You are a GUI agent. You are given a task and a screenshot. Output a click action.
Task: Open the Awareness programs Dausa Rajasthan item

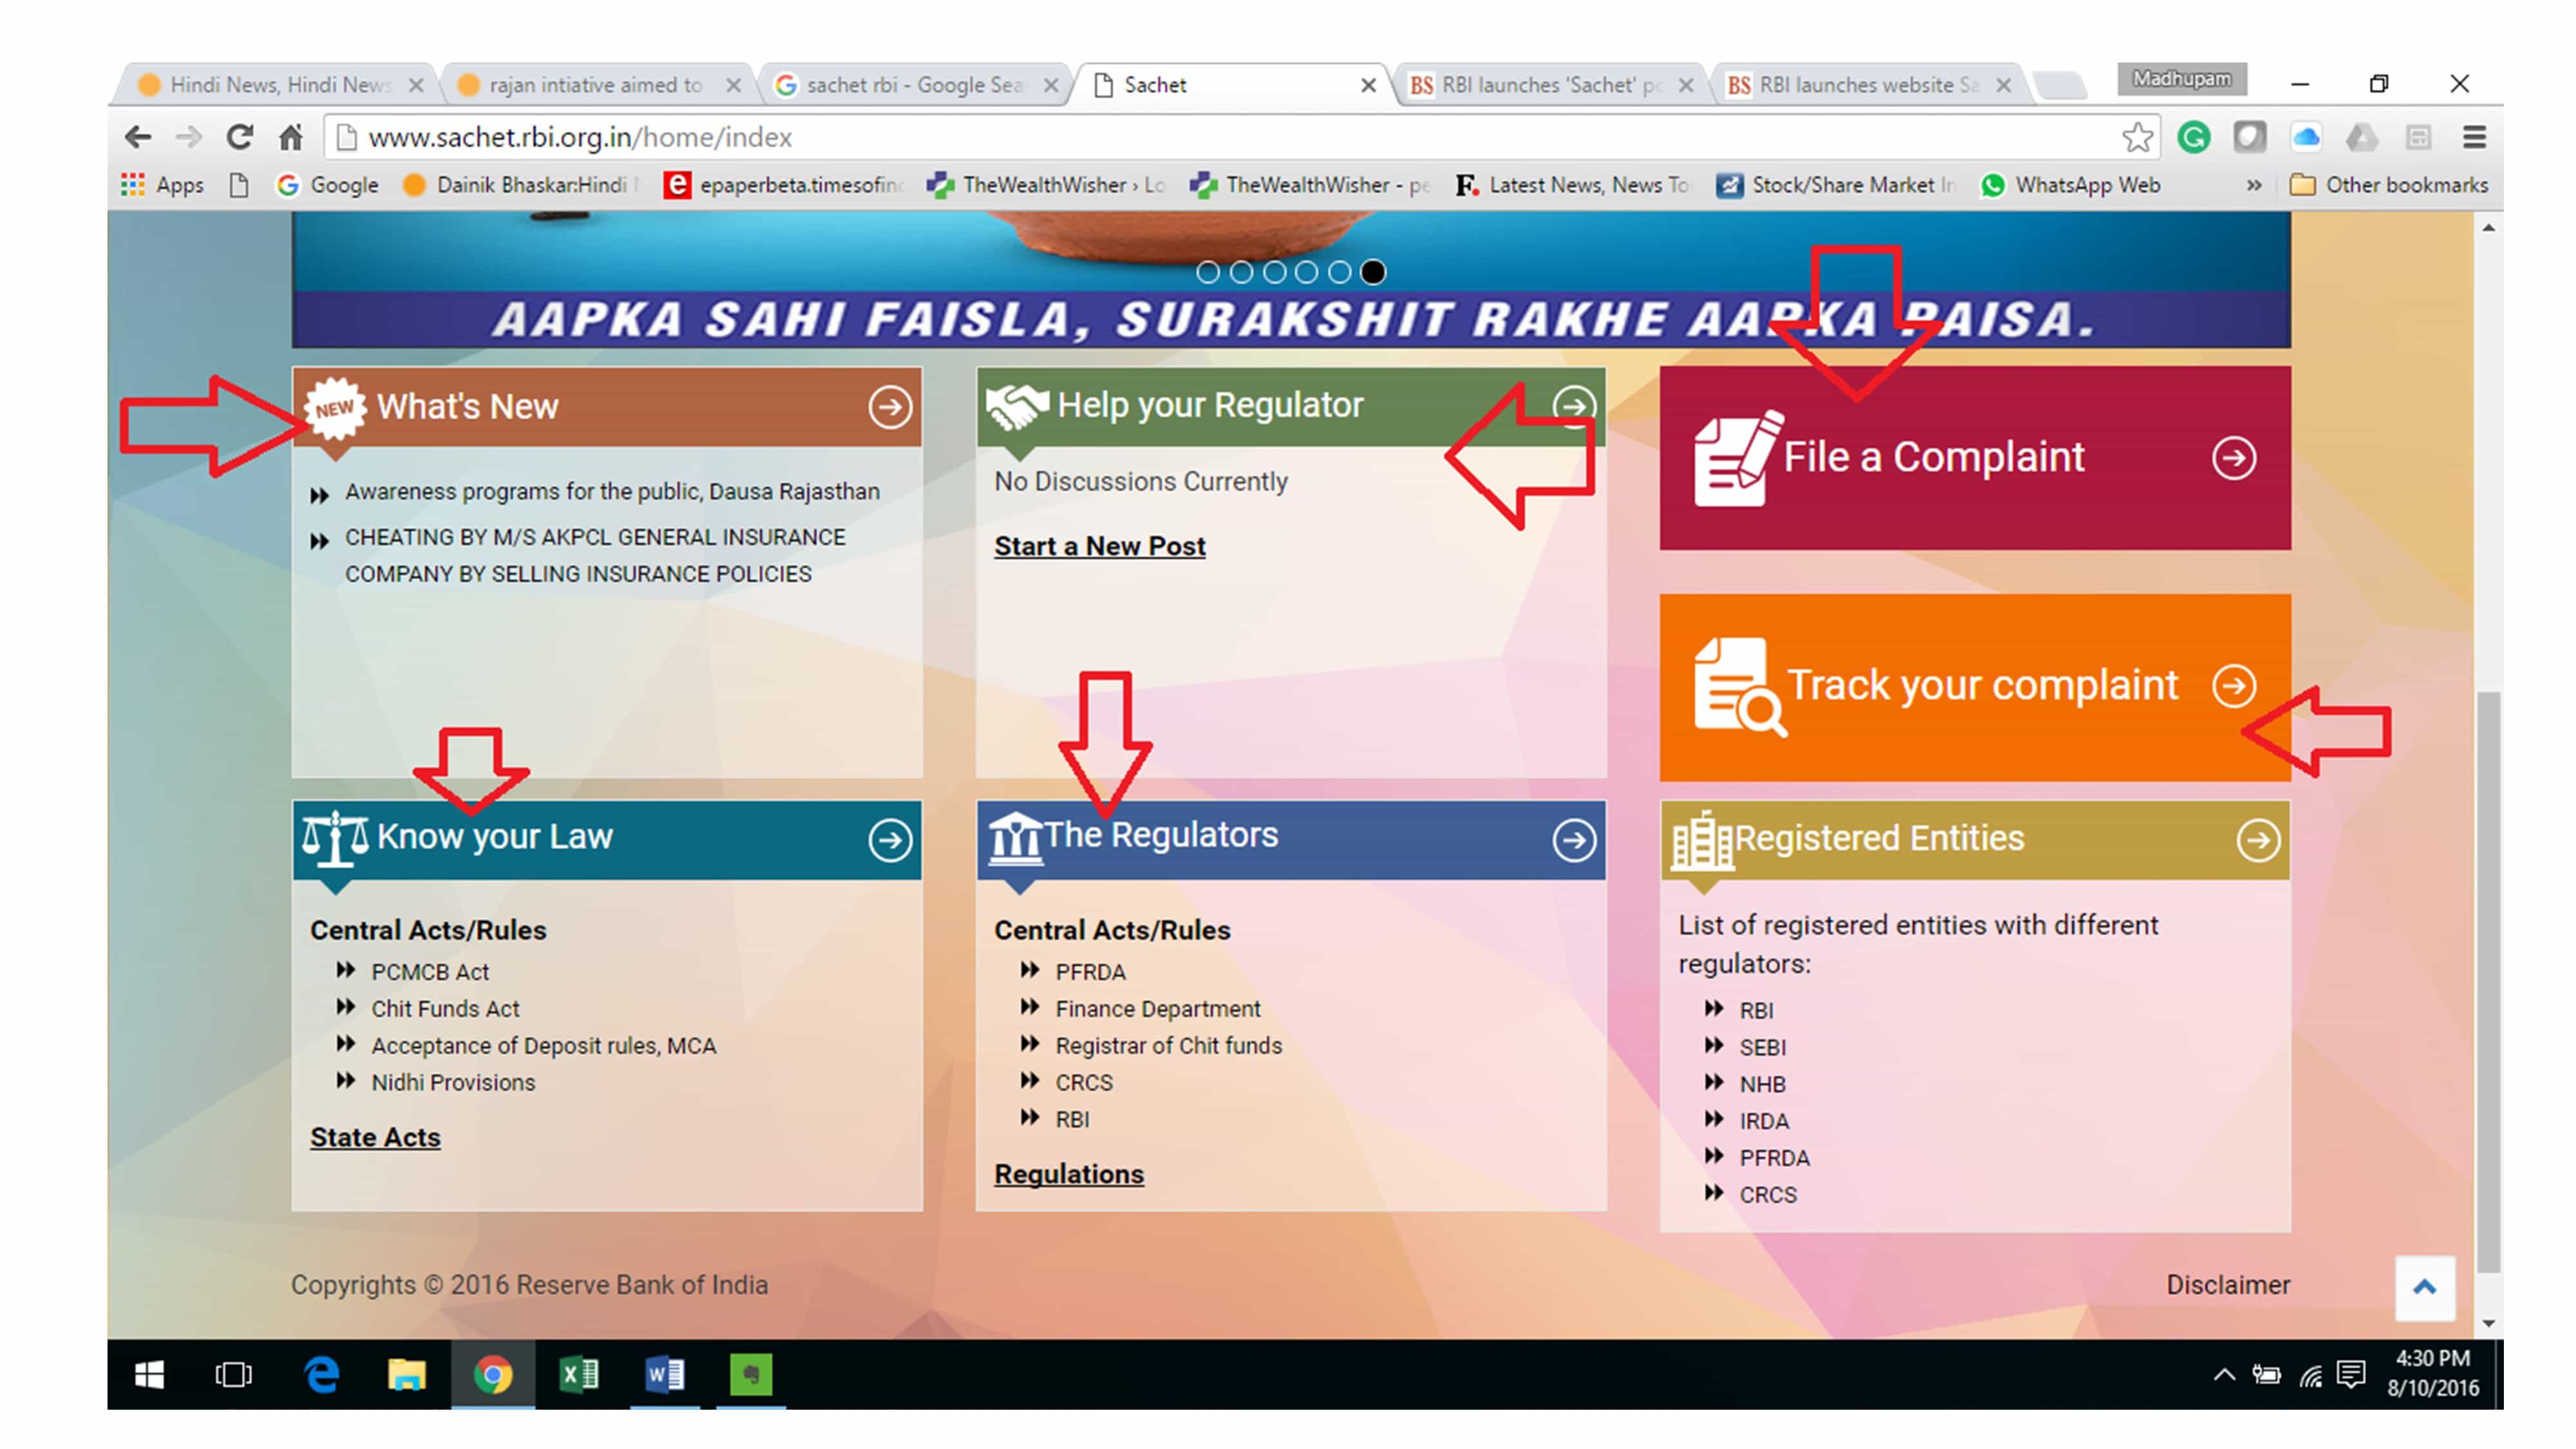pyautogui.click(x=612, y=492)
